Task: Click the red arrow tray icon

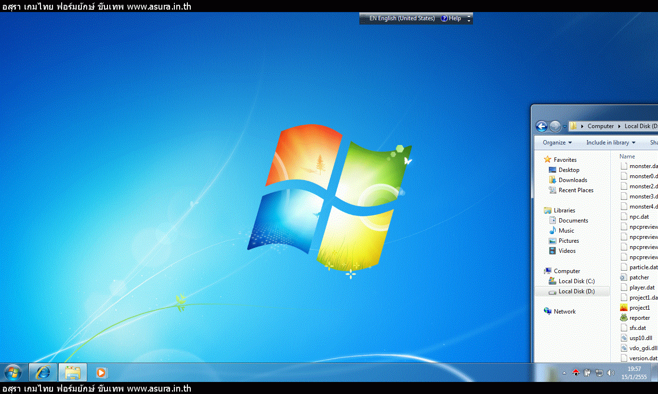Action: 576,373
